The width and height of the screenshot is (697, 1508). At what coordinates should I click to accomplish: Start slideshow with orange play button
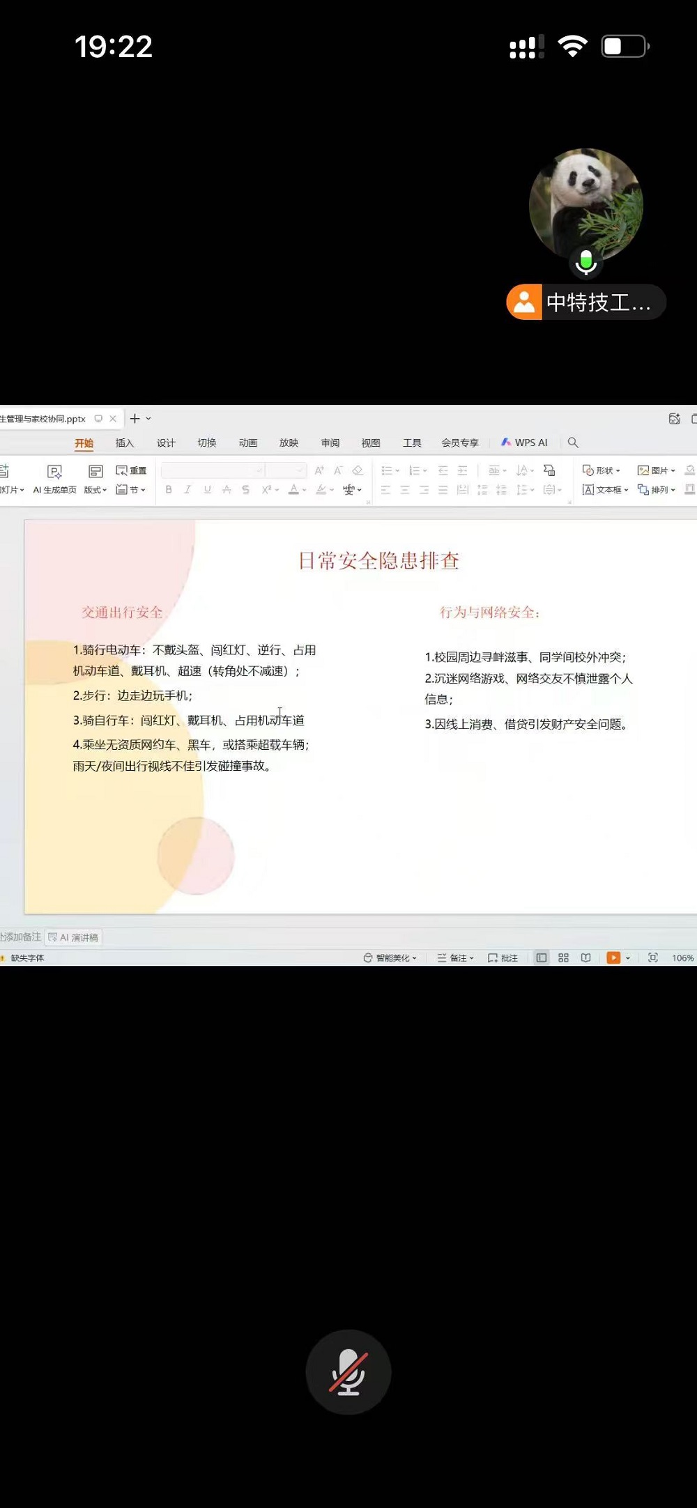[613, 958]
